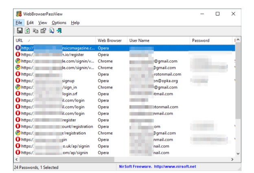
Task: Click the user name ending tmail.com on login.srf row
Action: pyautogui.click(x=151, y=94)
